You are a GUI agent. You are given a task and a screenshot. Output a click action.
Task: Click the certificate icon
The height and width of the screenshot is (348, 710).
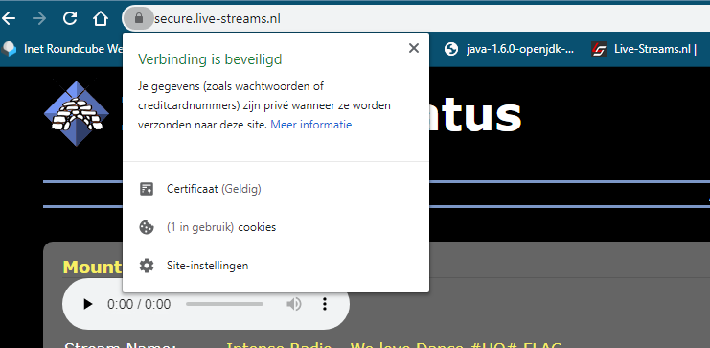[147, 189]
